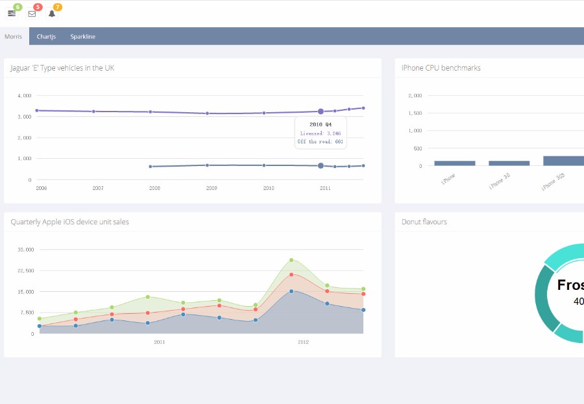Switch to the Sparkline tab
Image resolution: width=584 pixels, height=404 pixels.
[82, 37]
